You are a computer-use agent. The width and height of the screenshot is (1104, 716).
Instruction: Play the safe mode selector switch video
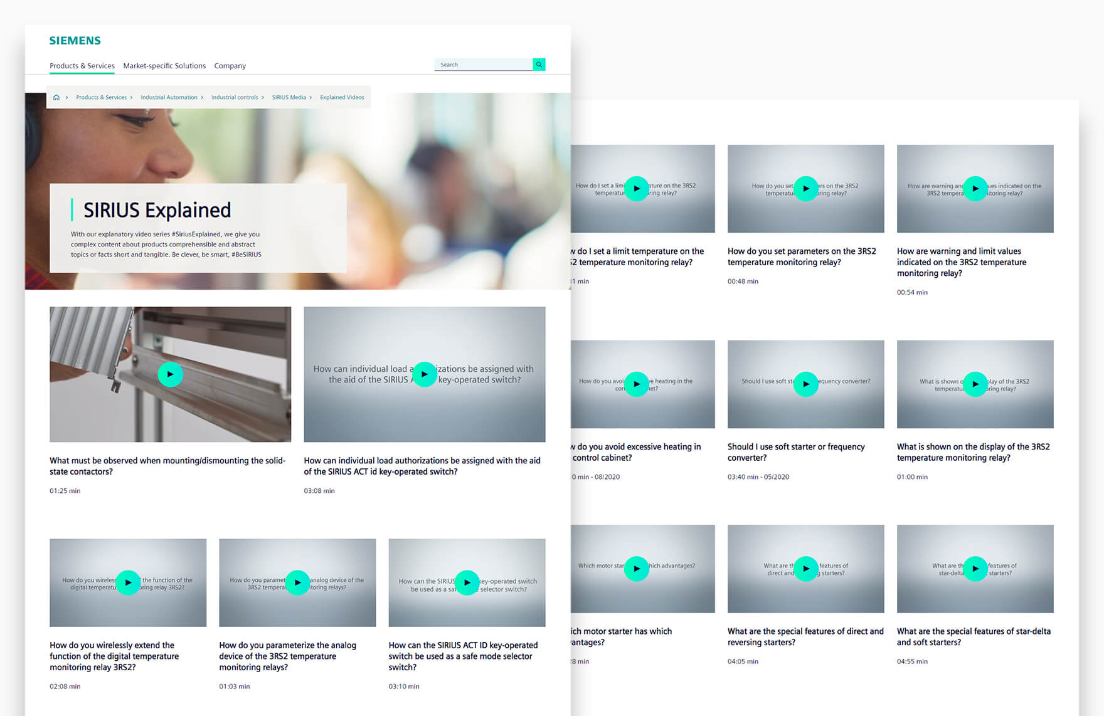click(467, 582)
